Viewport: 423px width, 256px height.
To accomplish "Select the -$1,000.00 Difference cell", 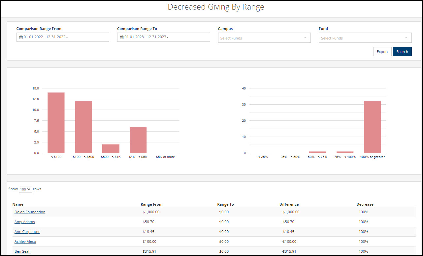I will pyautogui.click(x=290, y=212).
